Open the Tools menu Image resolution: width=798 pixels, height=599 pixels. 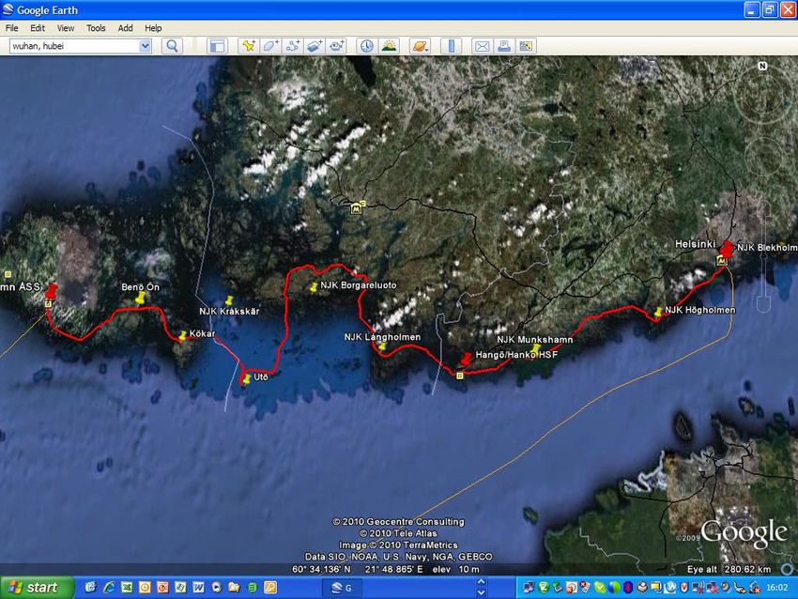(96, 28)
